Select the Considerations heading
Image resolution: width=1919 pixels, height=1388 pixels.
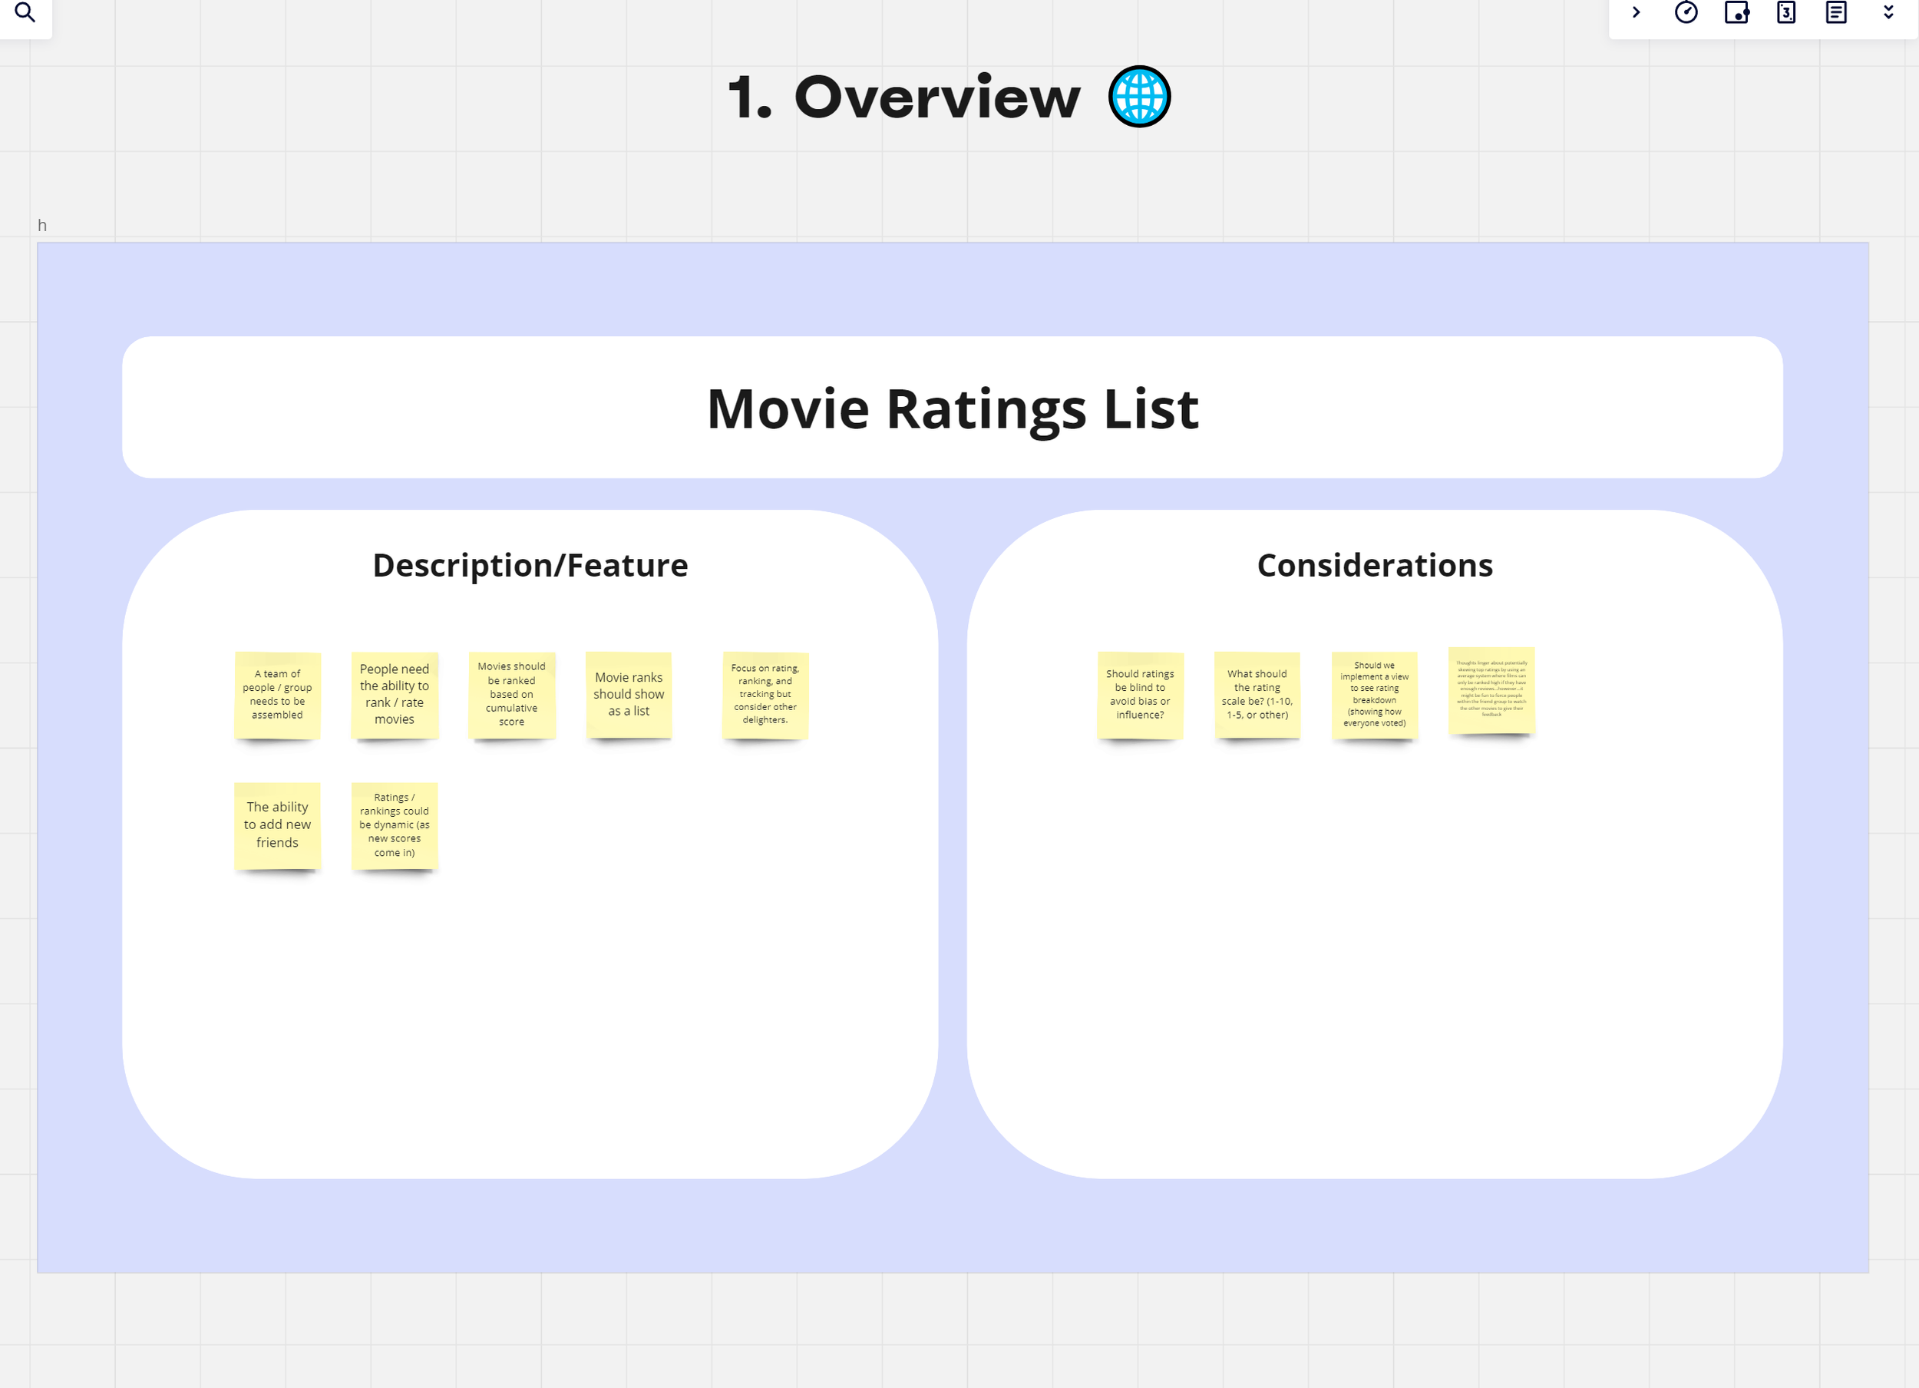click(x=1374, y=565)
